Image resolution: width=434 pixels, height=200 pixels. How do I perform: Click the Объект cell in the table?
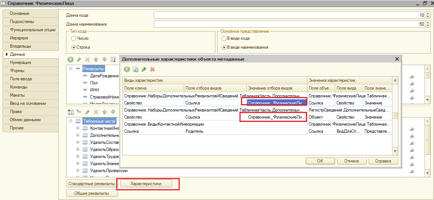321,117
